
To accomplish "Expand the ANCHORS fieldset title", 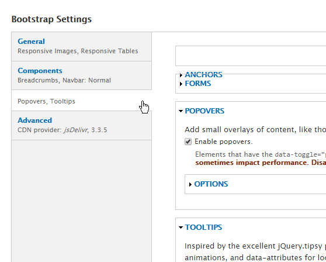I will tap(203, 75).
